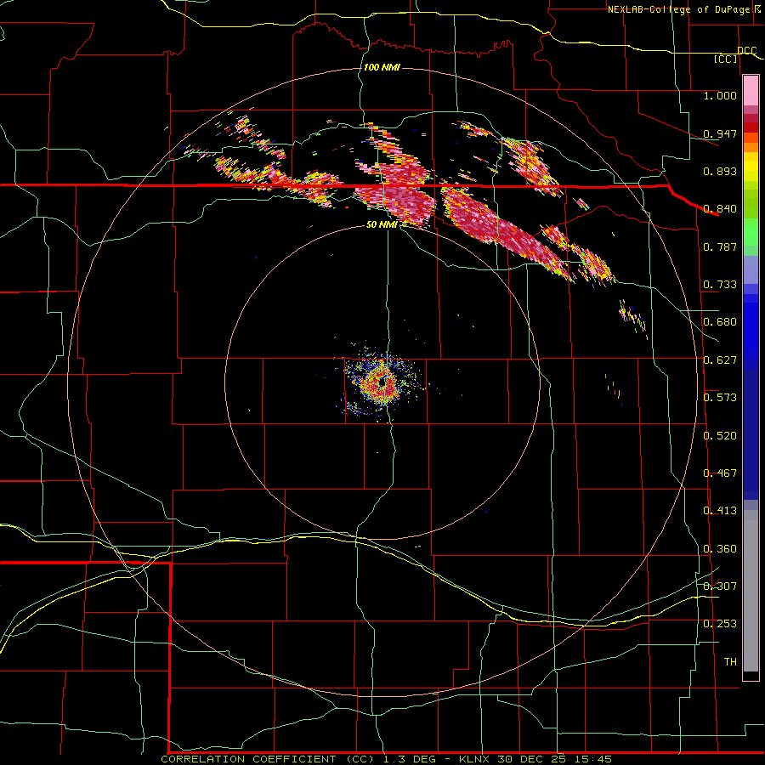This screenshot has height=765, width=765.
Task: Select the 0.360 legend value
Action: click(720, 549)
